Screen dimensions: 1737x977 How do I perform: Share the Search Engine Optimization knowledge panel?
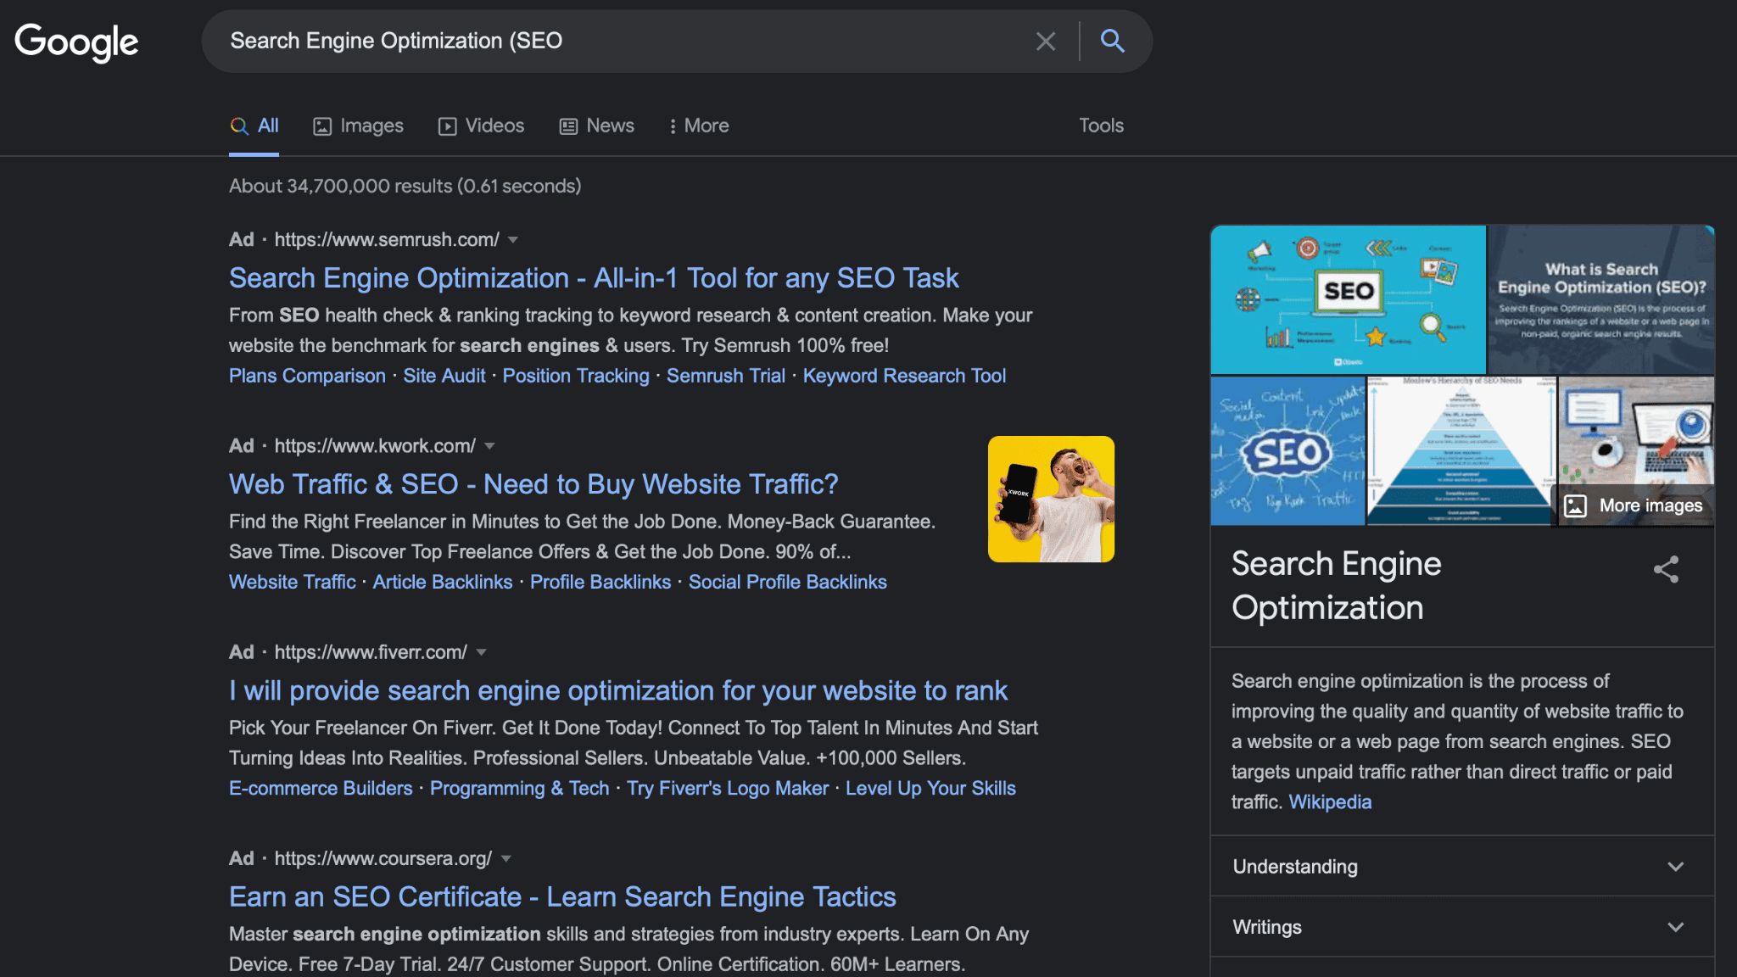point(1667,570)
